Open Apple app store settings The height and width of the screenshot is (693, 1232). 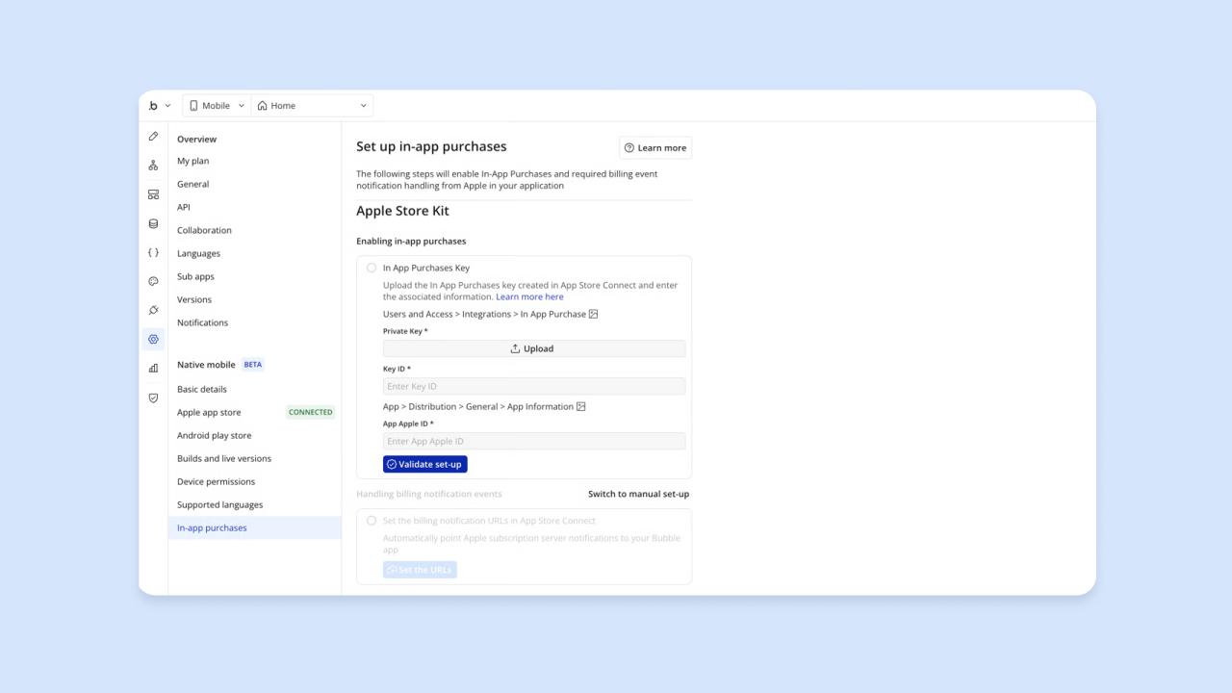click(x=209, y=412)
